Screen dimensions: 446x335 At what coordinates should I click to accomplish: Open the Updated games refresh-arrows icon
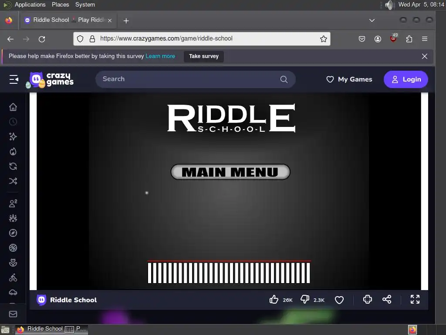(13, 166)
